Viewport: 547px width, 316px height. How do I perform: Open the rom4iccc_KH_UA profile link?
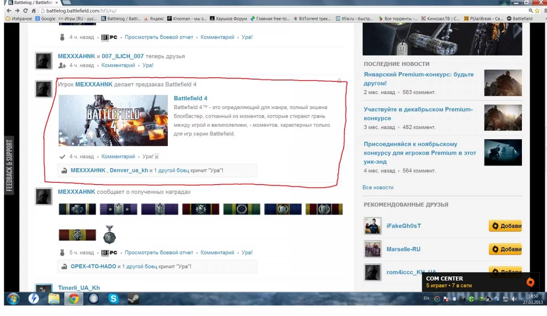[x=411, y=272]
